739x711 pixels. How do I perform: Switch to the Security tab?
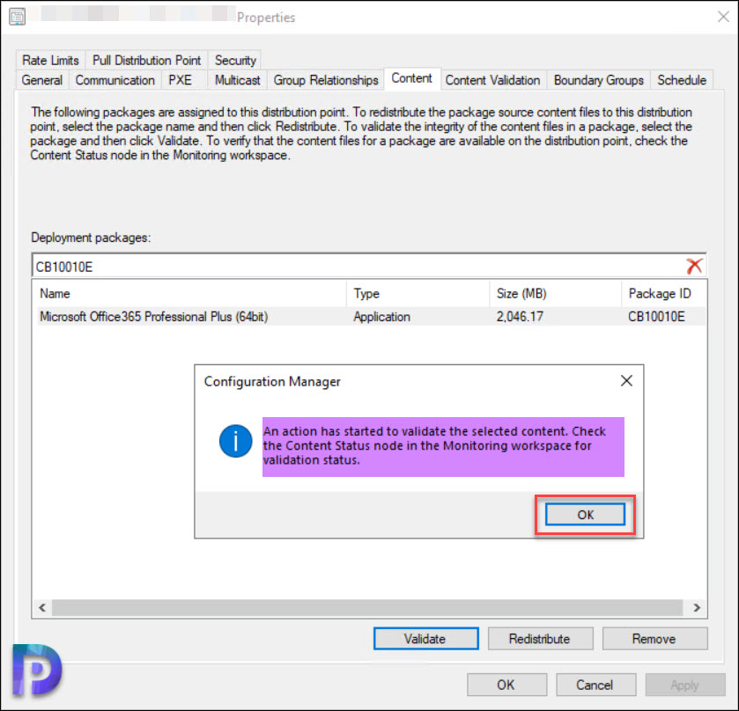point(235,60)
